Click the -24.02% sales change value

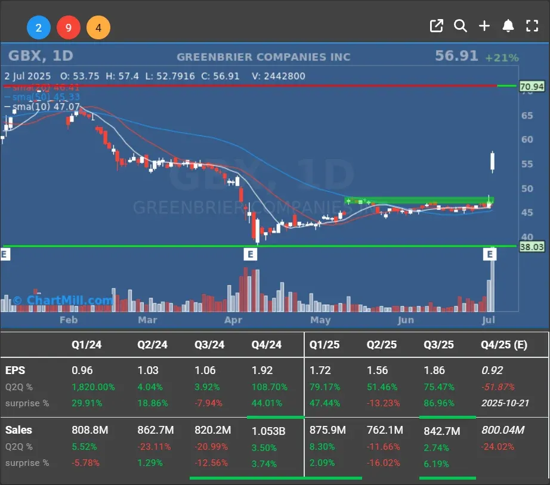(498, 447)
